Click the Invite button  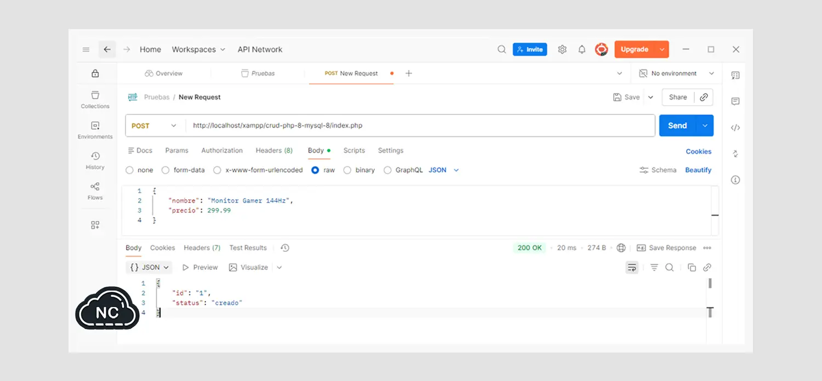(x=530, y=49)
